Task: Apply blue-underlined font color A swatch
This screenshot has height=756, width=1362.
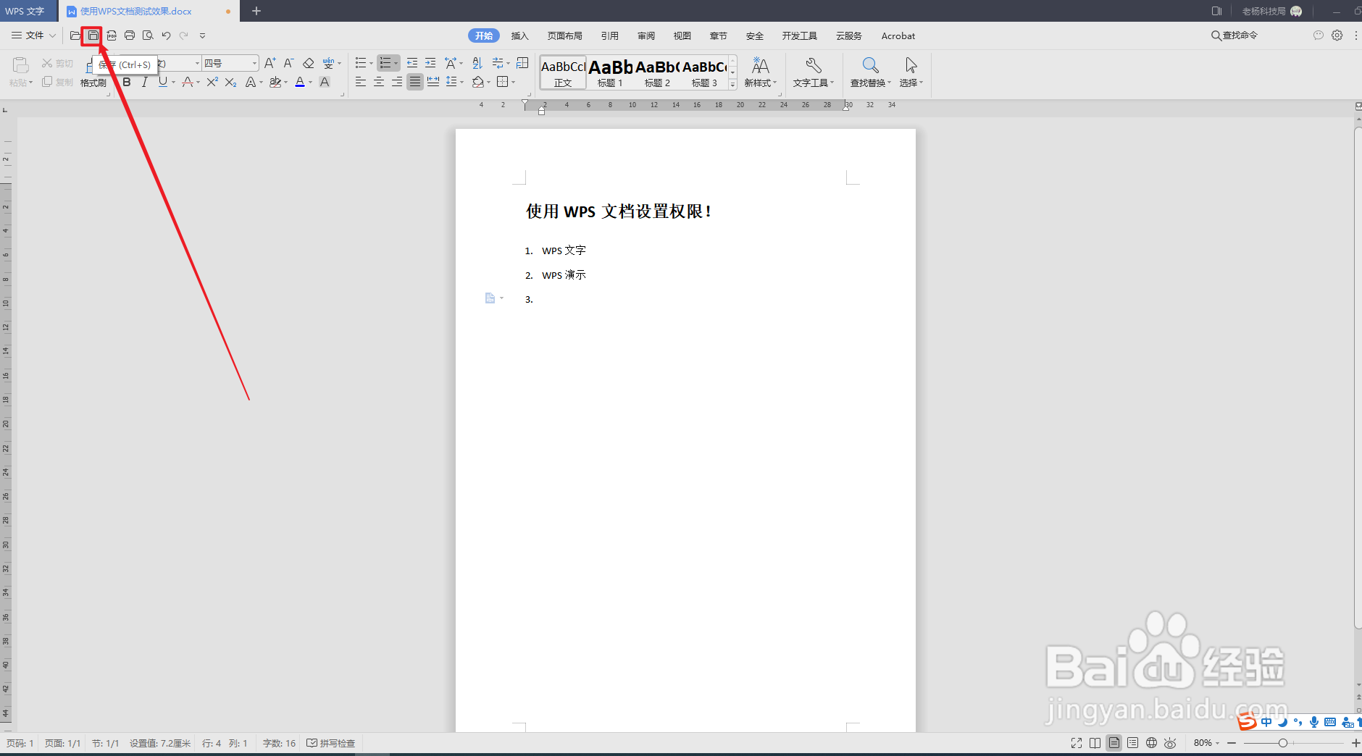Action: click(300, 82)
